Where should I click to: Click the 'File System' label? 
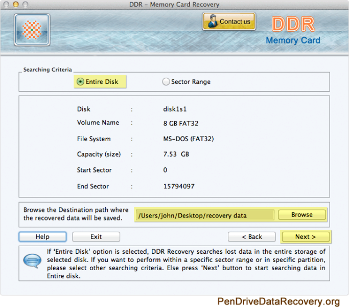click(x=94, y=139)
